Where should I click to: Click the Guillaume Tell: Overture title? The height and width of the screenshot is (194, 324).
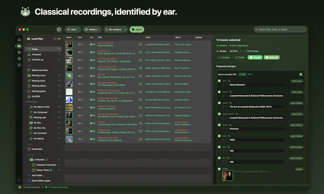point(110,140)
